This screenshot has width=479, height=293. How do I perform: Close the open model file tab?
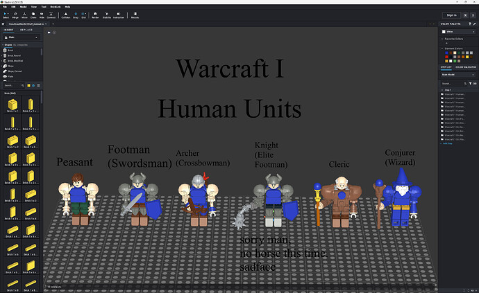[x=46, y=24]
